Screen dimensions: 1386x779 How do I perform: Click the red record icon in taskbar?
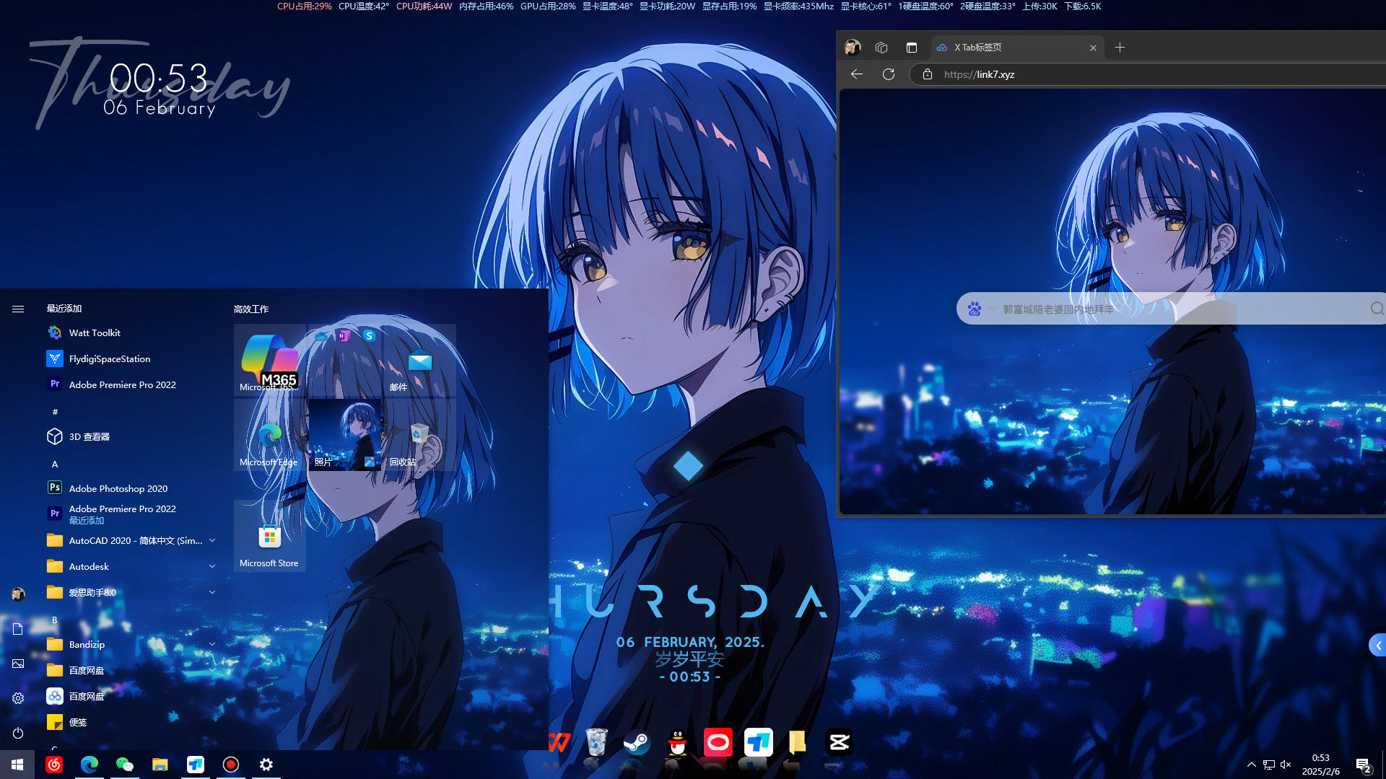231,765
